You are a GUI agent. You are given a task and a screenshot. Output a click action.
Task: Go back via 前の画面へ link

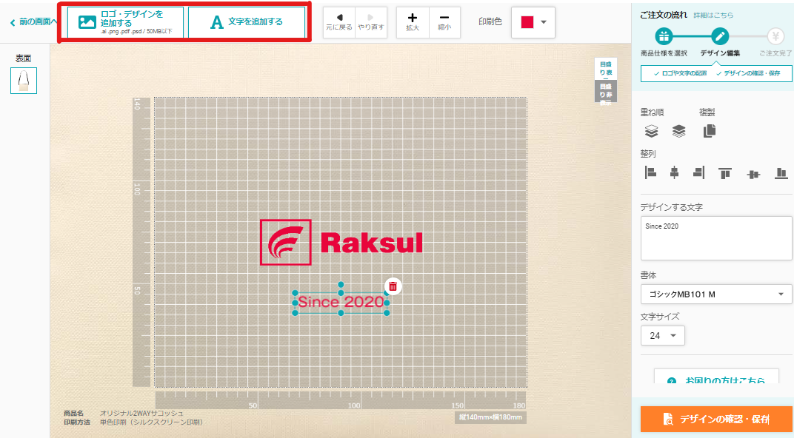[x=34, y=21]
